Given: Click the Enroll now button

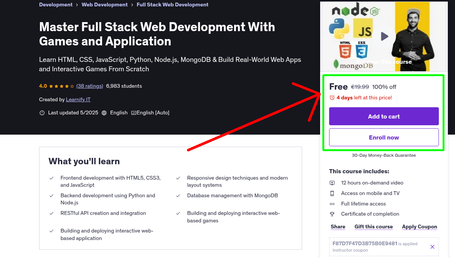Looking at the screenshot, I should click(384, 137).
